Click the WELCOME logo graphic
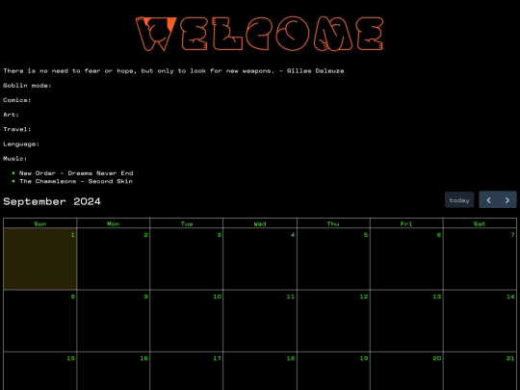The image size is (520, 390). click(260, 34)
